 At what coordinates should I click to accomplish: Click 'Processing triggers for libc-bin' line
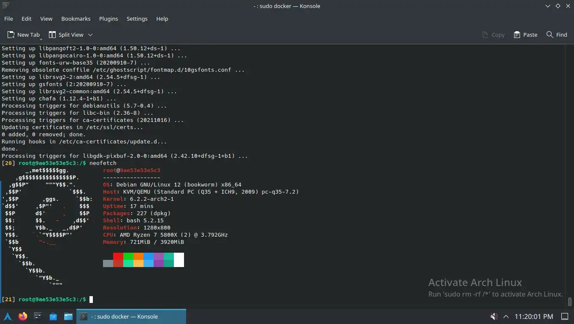coord(77,113)
